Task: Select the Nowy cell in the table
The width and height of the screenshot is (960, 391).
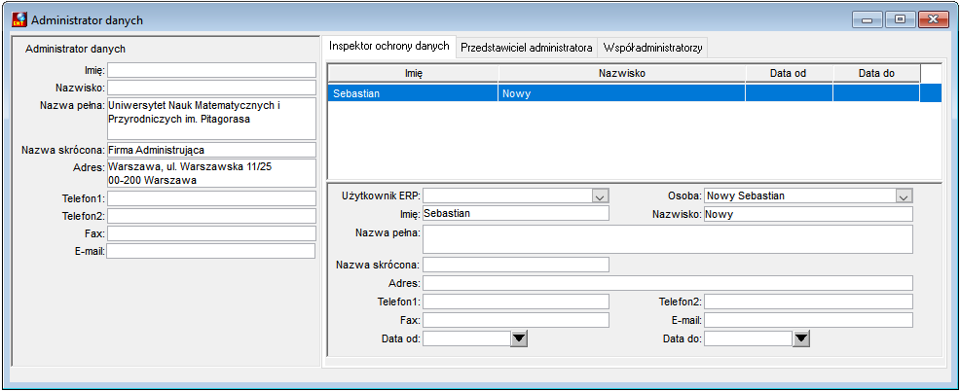Action: point(622,93)
